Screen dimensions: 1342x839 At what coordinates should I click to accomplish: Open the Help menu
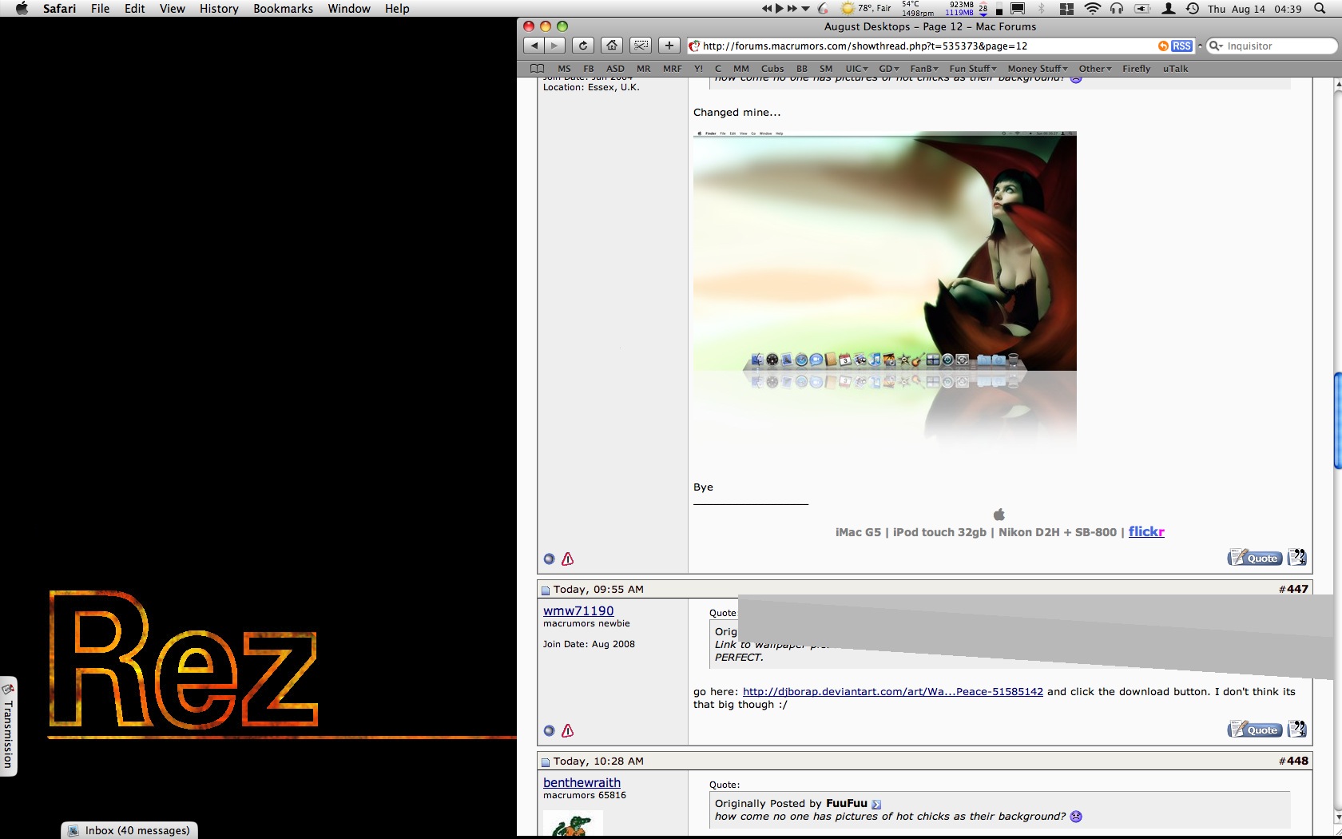[397, 9]
